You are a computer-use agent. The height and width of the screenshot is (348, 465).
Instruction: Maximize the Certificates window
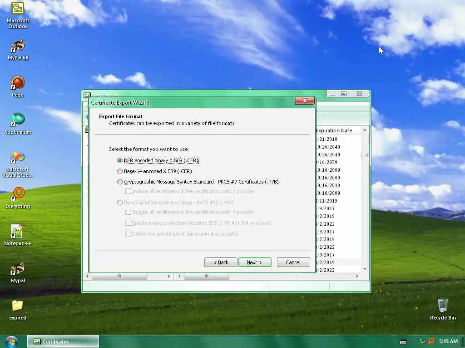point(344,94)
